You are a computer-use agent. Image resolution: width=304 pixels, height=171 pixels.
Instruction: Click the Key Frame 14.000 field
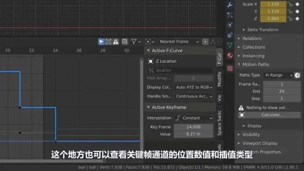coord(193,127)
